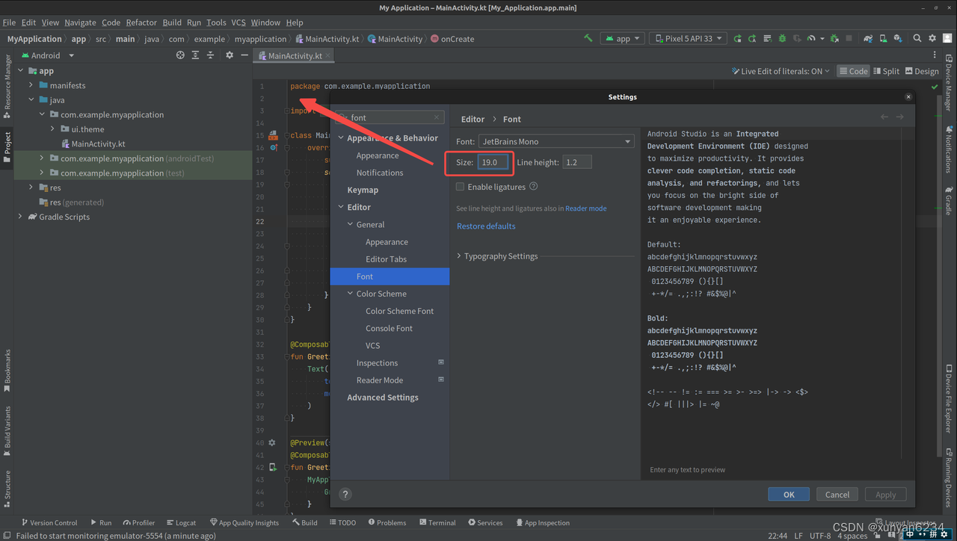
Task: Open Live Edit of literals dropdown
Action: pos(781,71)
